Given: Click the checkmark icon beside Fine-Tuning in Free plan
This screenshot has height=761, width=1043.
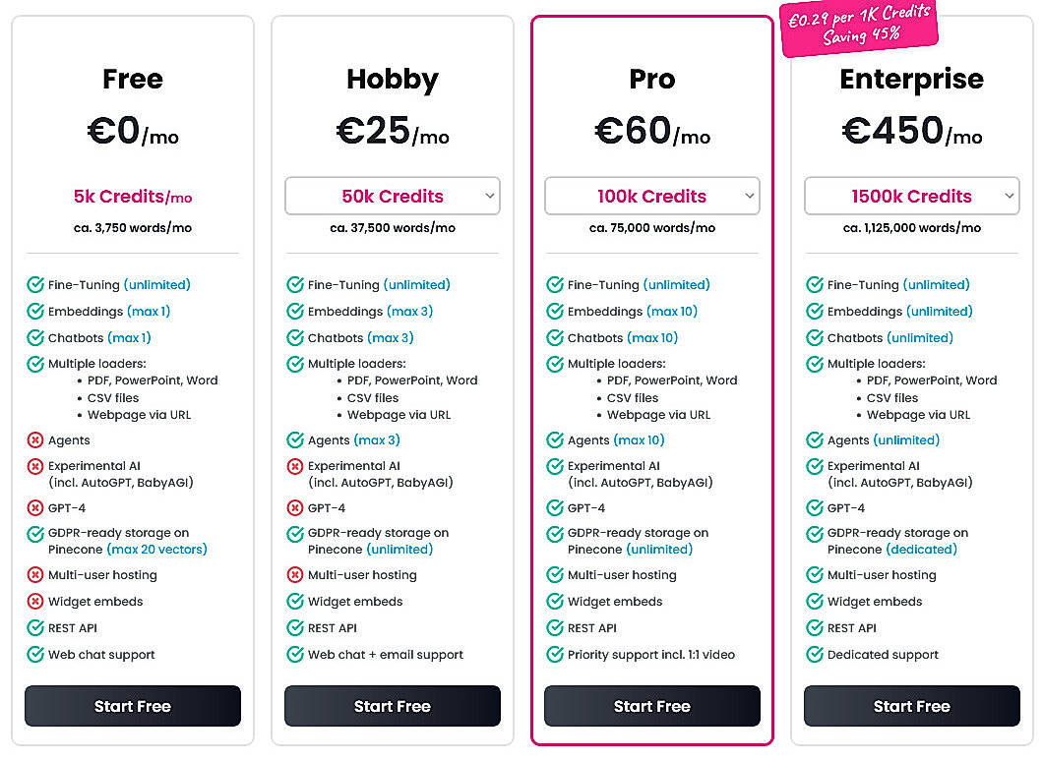Looking at the screenshot, I should [x=35, y=285].
